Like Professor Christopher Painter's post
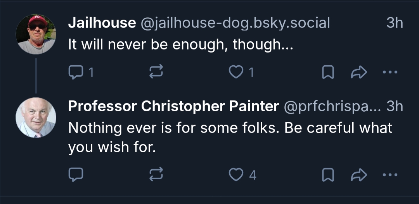This screenshot has width=419, height=204. (236, 175)
